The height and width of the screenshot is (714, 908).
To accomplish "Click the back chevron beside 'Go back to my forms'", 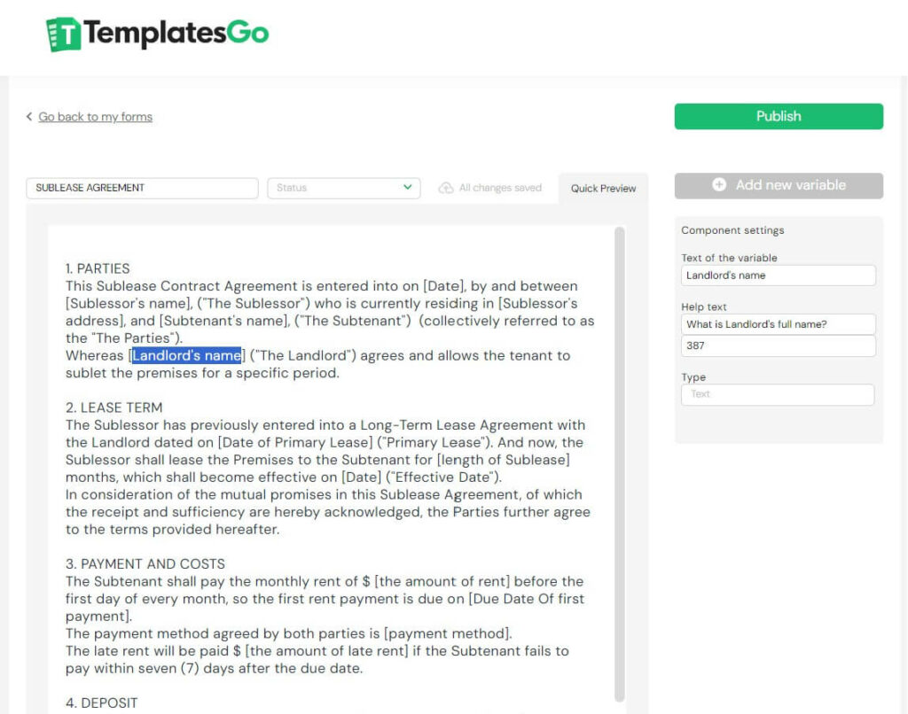I will coord(30,116).
